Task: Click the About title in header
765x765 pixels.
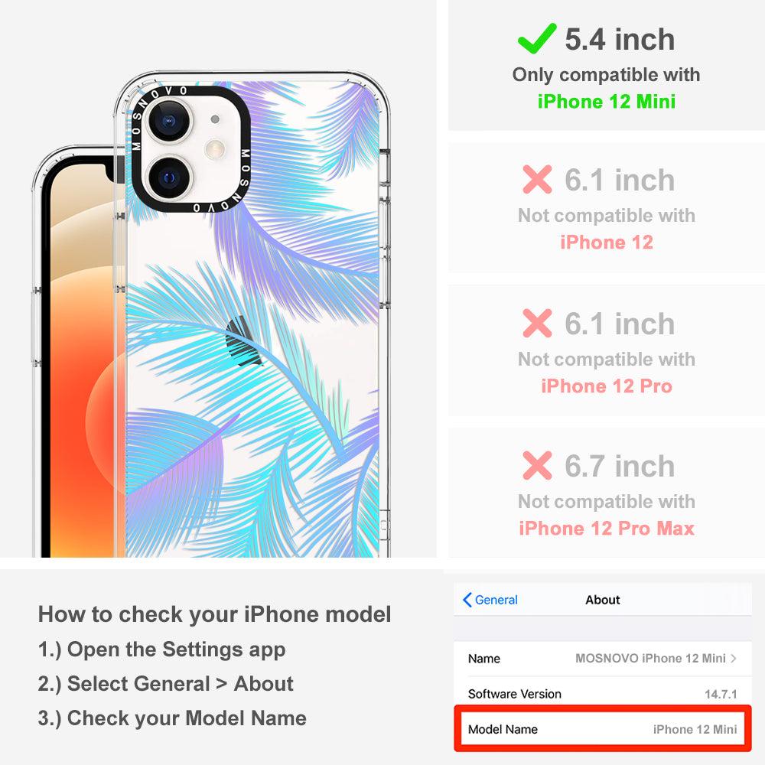Action: click(603, 600)
